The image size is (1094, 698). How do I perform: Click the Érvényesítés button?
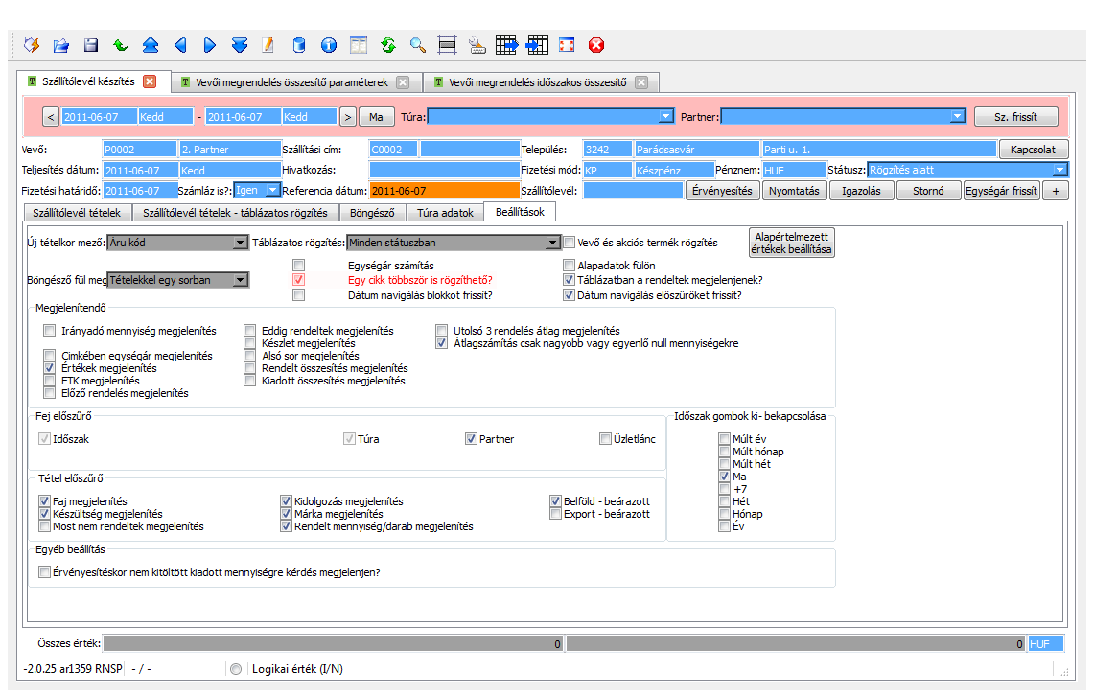[722, 191]
